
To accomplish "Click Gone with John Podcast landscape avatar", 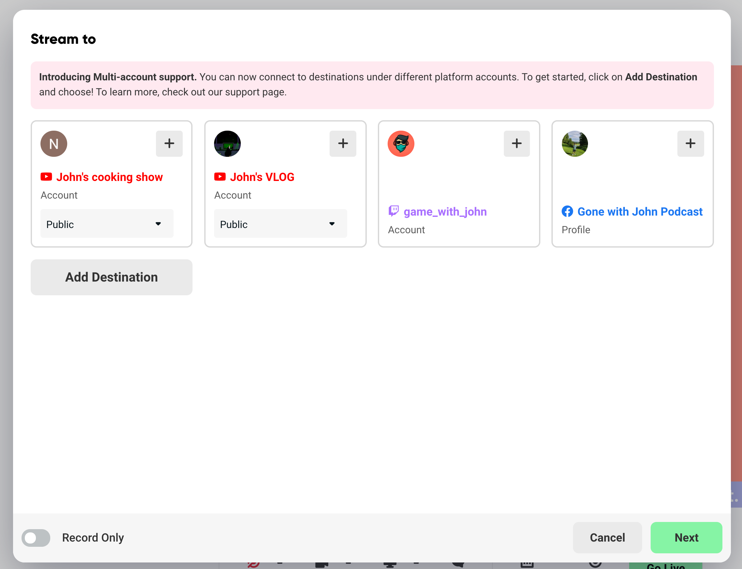I will tap(575, 144).
